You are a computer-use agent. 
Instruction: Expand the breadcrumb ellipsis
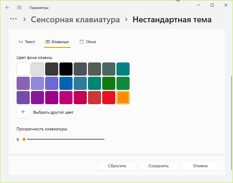(13, 19)
